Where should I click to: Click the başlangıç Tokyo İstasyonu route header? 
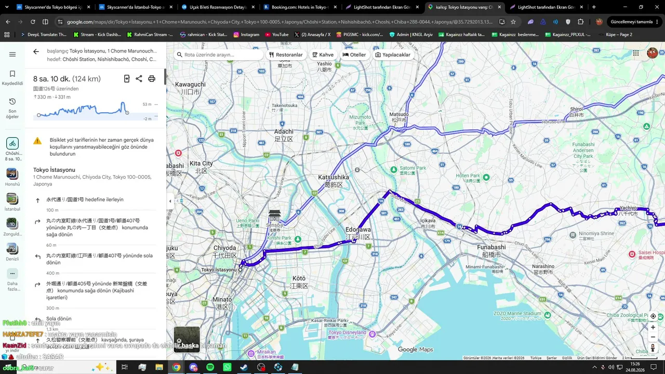pos(102,51)
